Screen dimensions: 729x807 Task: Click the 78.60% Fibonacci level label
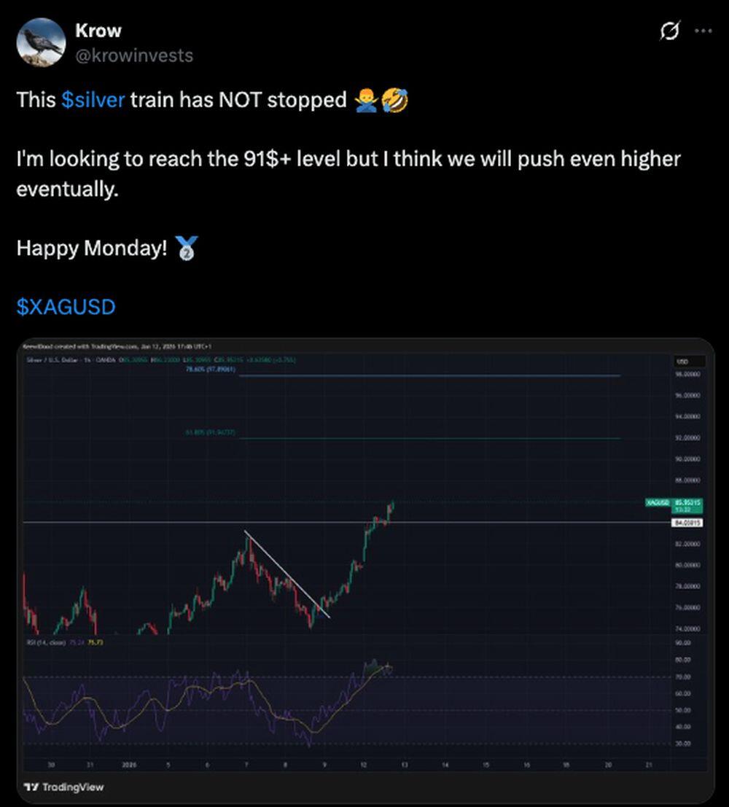(x=211, y=370)
